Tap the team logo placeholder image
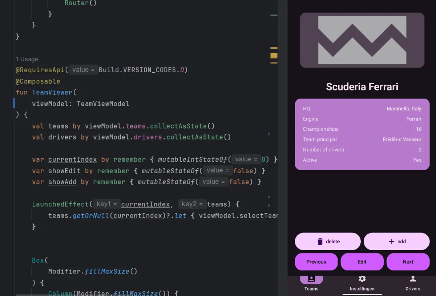The height and width of the screenshot is (296, 436). (x=362, y=40)
